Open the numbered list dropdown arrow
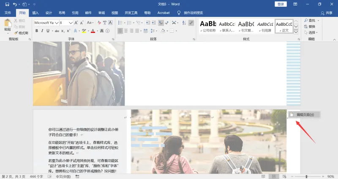 tap(134, 23)
